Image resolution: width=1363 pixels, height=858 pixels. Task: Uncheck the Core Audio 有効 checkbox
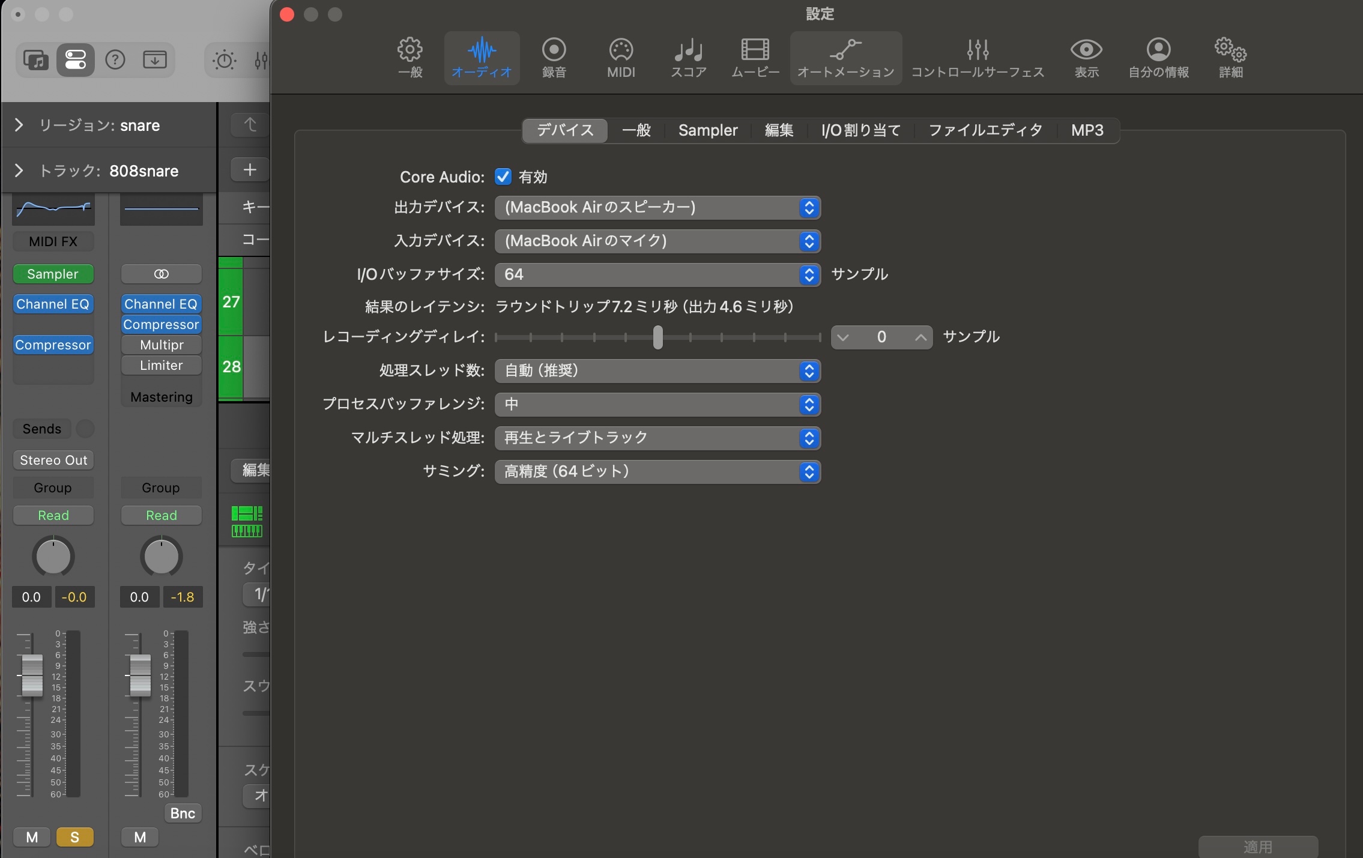pos(503,177)
